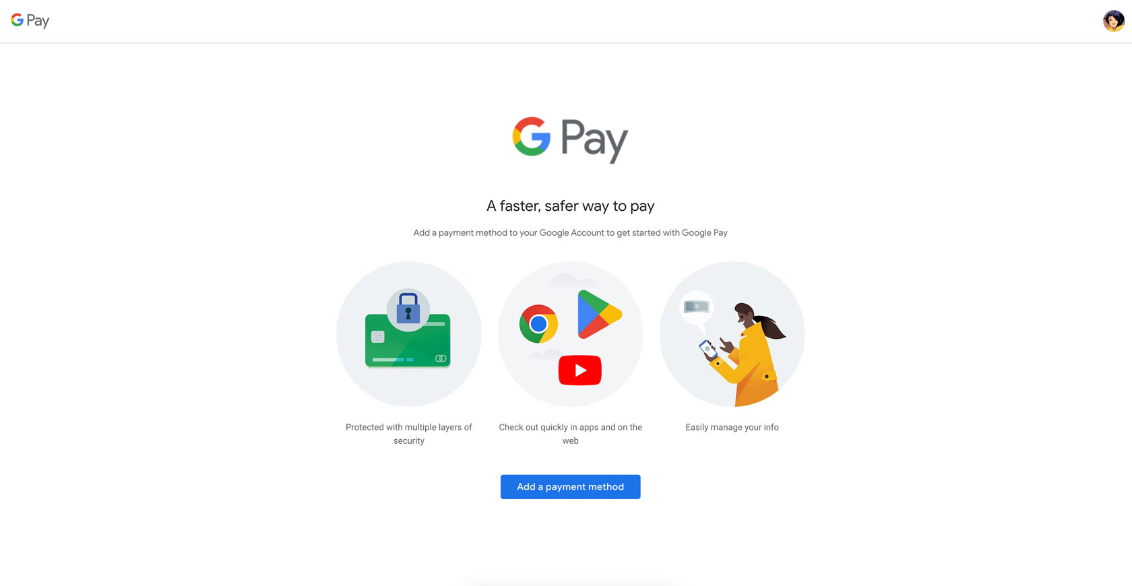
Task: Click 'A faster, safer way to pay' heading
Action: (x=571, y=206)
